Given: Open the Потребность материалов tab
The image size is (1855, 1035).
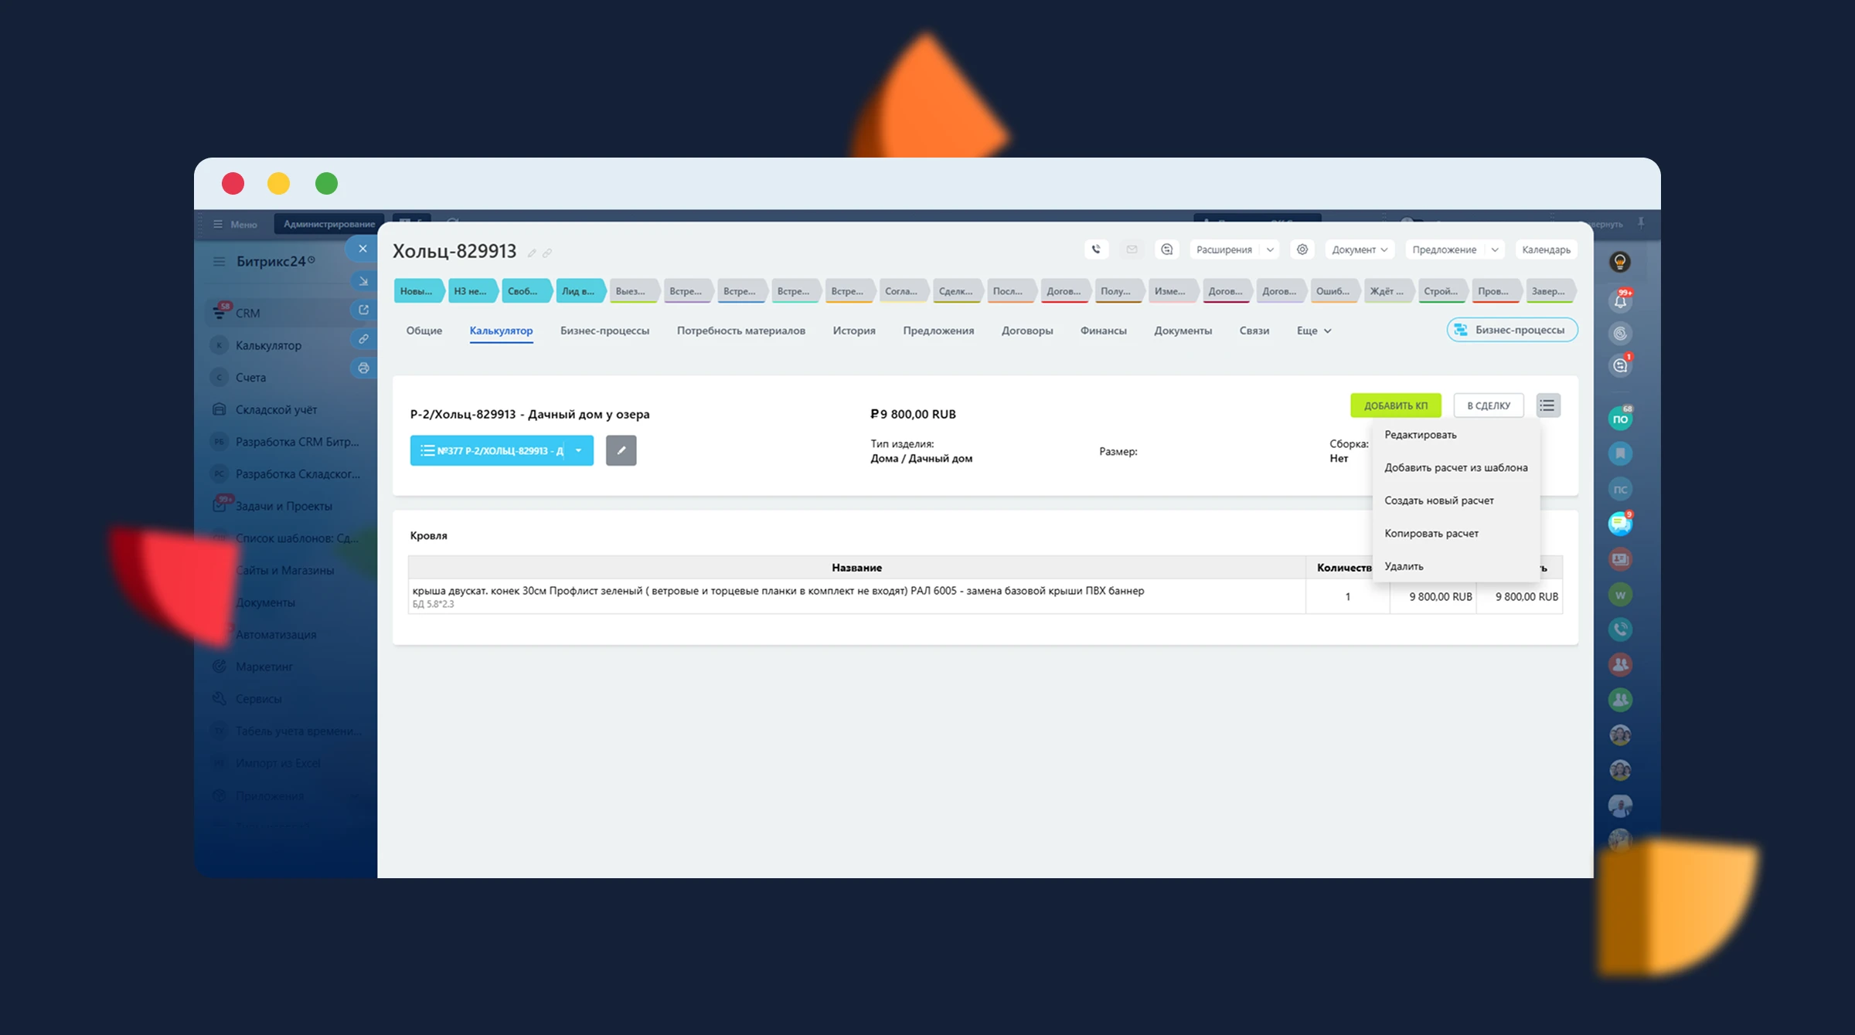Looking at the screenshot, I should 740,331.
